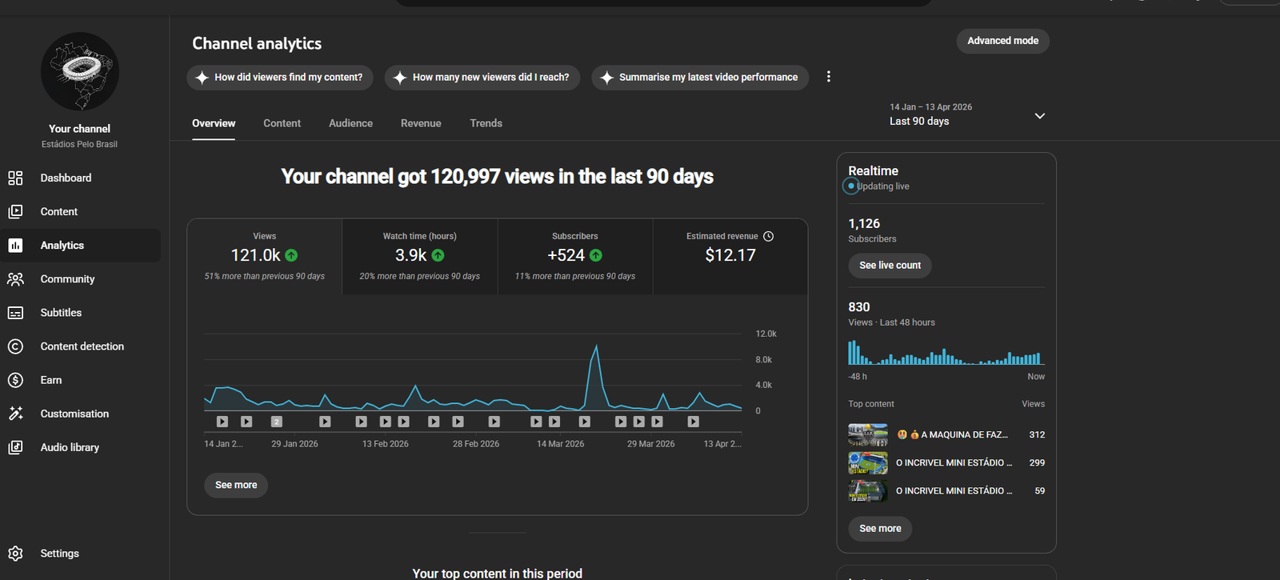Viewport: 1280px width, 580px height.
Task: Click the Dashboard icon in sidebar
Action: pyautogui.click(x=15, y=178)
